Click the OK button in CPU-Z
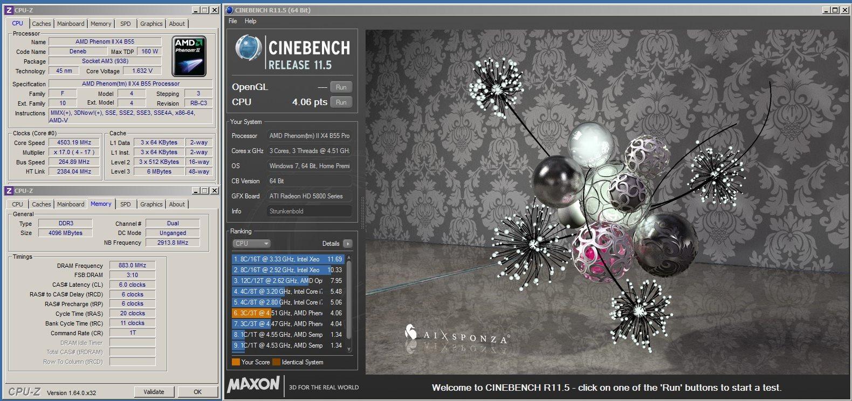 pyautogui.click(x=198, y=392)
